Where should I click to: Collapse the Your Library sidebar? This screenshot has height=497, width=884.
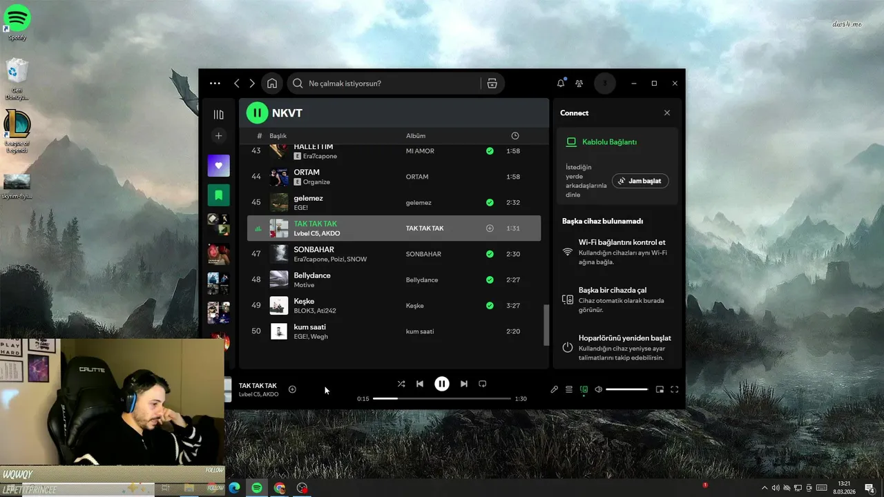click(x=218, y=115)
